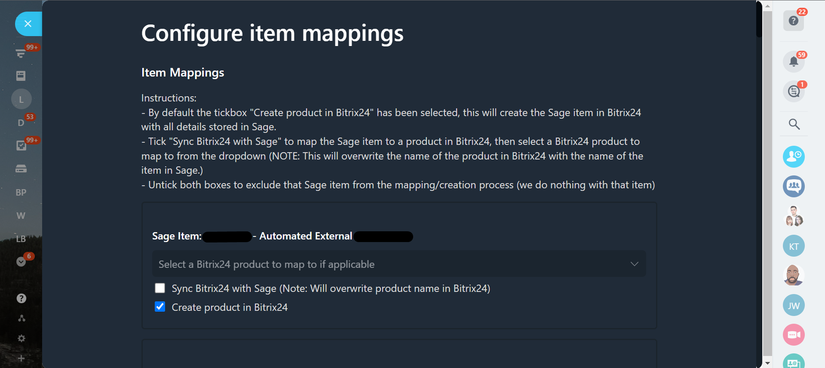Open the BP menu item in left sidebar
The height and width of the screenshot is (368, 825).
click(x=21, y=193)
